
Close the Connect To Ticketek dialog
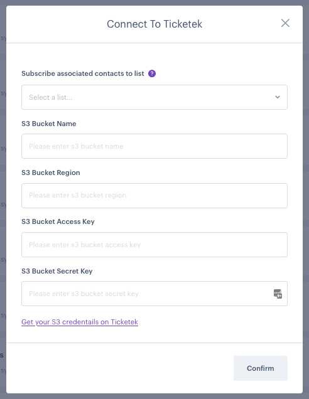tap(285, 23)
